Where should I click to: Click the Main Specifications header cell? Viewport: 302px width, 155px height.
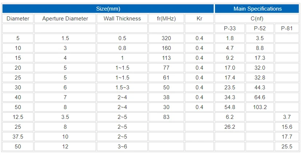(x=257, y=9)
